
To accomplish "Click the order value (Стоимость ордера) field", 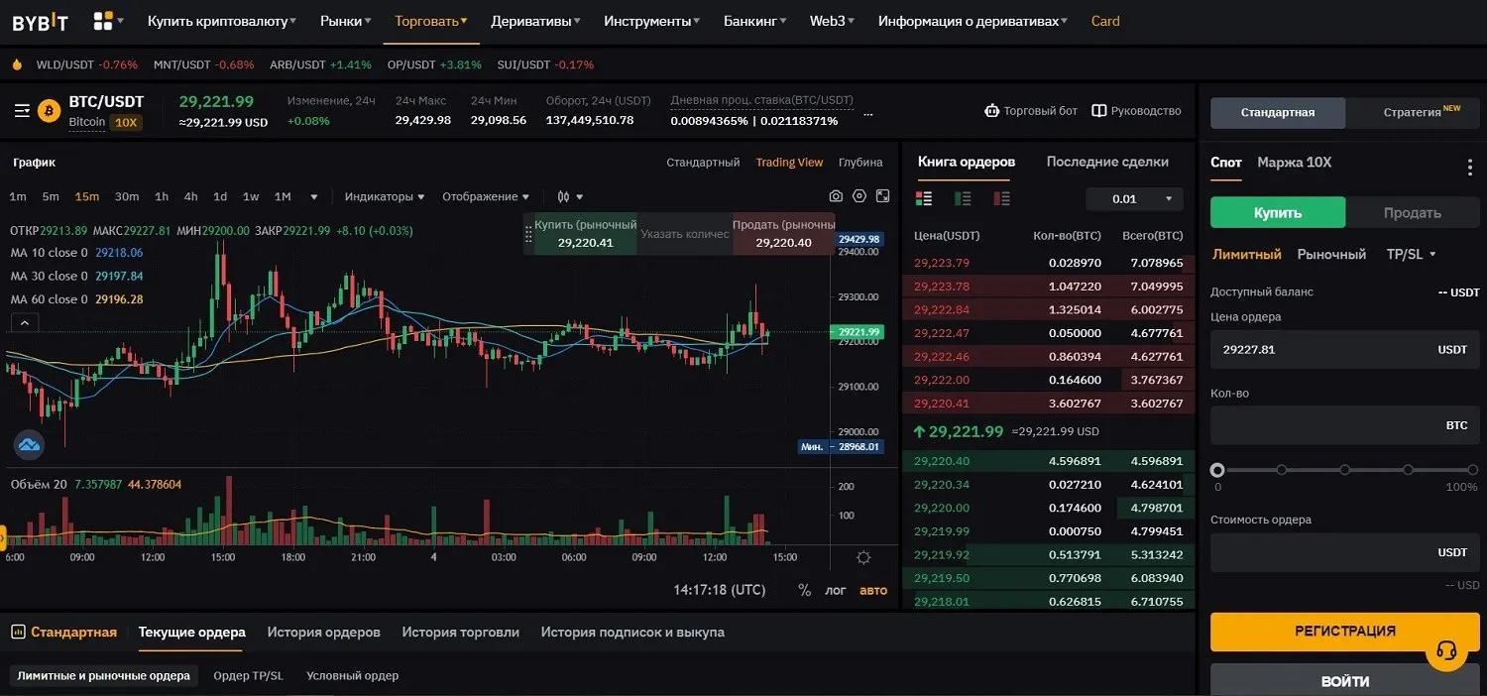I will (1345, 552).
